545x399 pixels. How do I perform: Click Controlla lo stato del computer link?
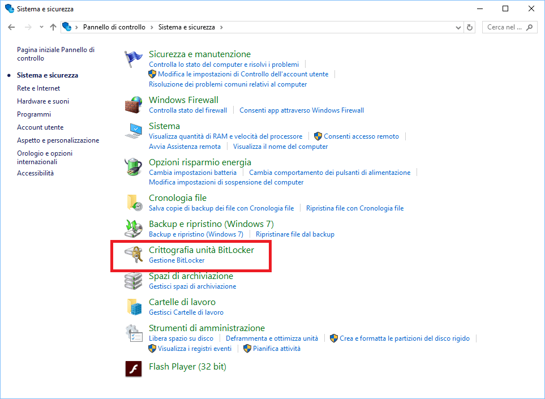(x=224, y=65)
